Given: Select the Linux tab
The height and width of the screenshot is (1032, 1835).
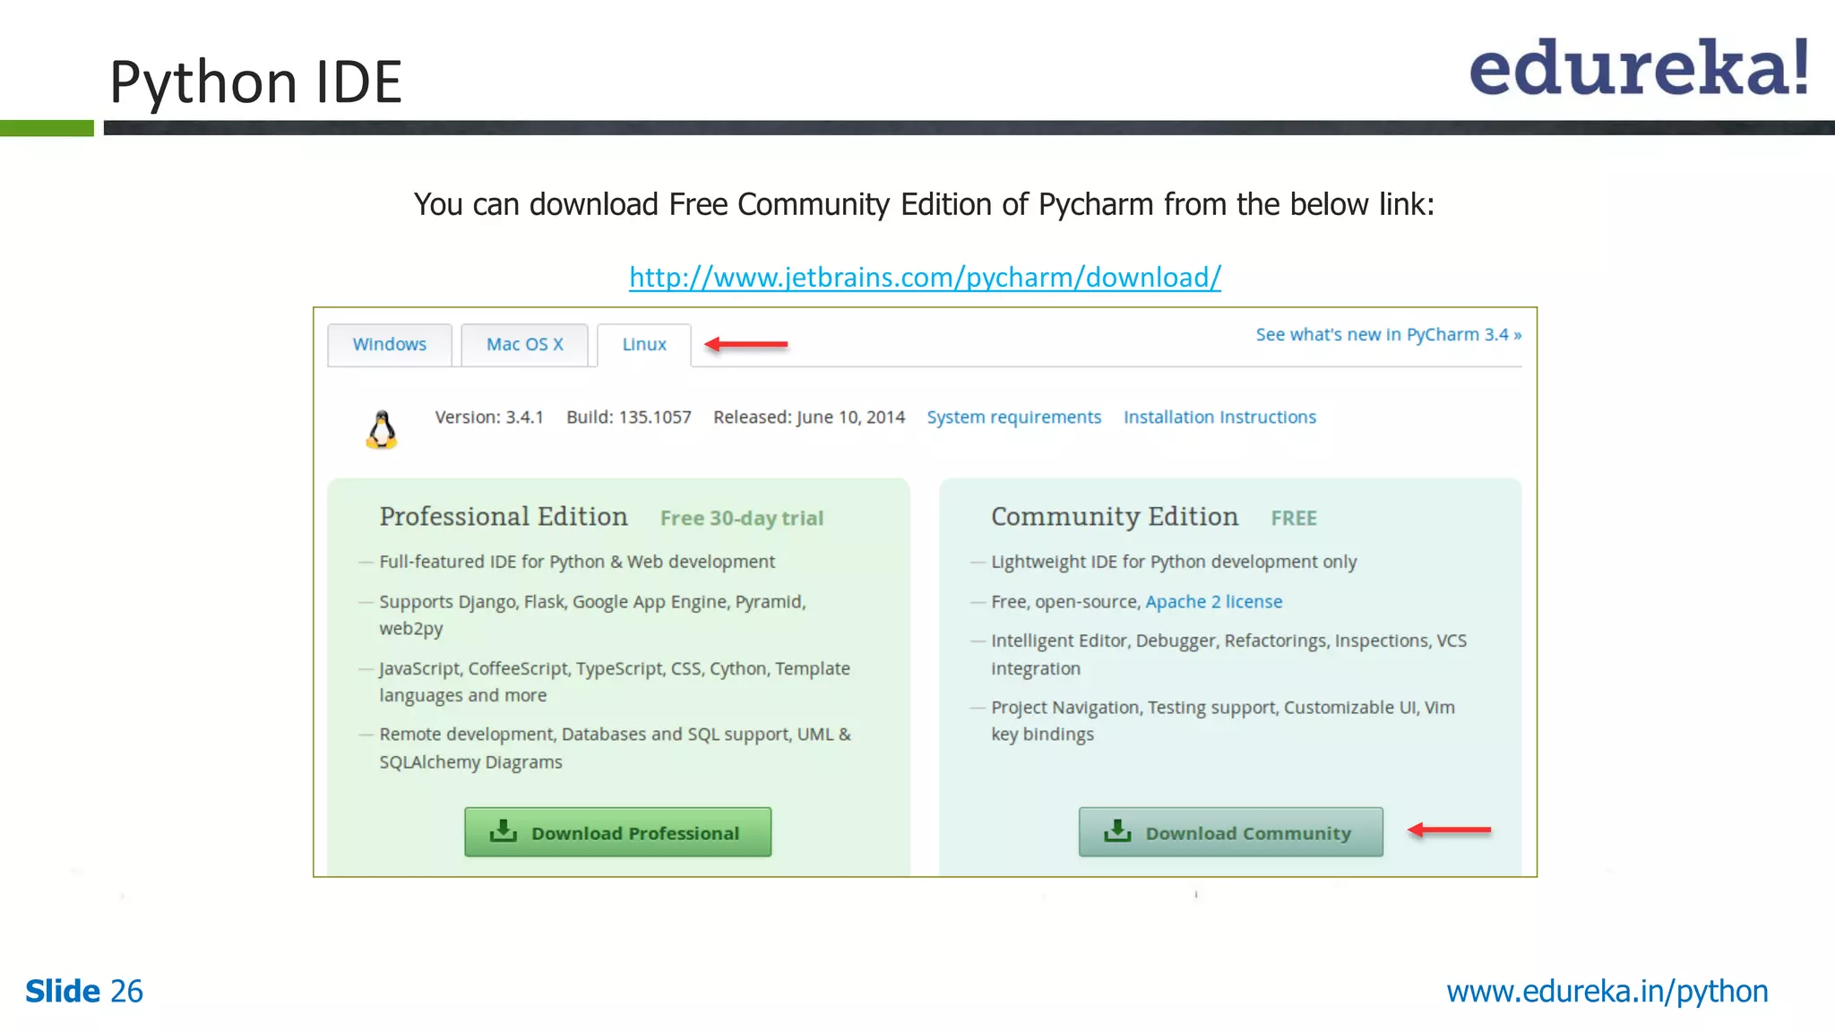Looking at the screenshot, I should pyautogui.click(x=644, y=345).
